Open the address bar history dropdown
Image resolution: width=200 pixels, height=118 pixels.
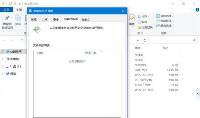pos(138,41)
